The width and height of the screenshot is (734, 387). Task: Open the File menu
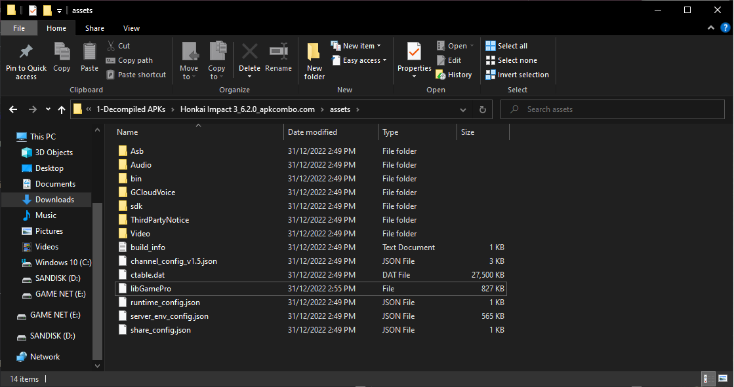click(19, 28)
